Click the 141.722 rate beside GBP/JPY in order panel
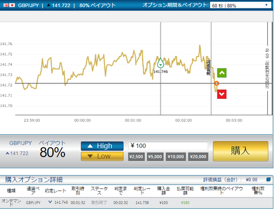Viewport: 274px width, 209px height. [19, 153]
